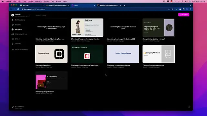Image resolution: width=207 pixels, height=116 pixels.
Task: Open the tab search chevron in Chrome
Action: (191, 5)
